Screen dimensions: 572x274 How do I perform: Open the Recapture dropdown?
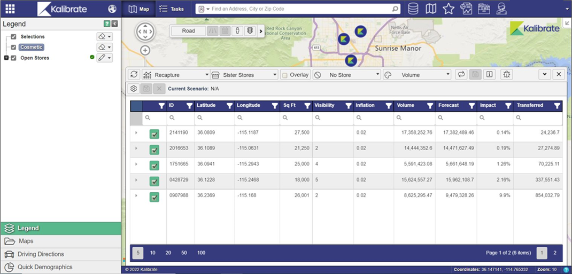(176, 75)
